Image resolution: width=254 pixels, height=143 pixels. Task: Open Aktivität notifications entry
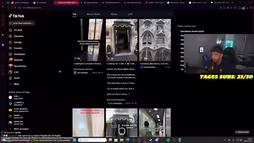coord(16,60)
